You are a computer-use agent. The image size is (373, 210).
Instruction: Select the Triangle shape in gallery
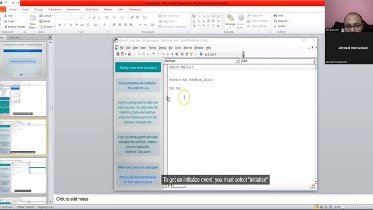coord(194,21)
